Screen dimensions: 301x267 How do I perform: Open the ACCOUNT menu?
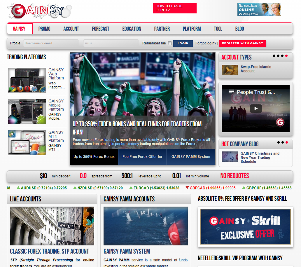click(71, 29)
